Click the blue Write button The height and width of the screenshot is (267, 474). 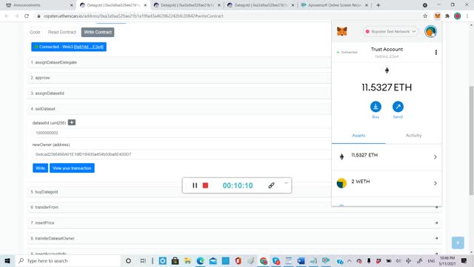pyautogui.click(x=40, y=168)
